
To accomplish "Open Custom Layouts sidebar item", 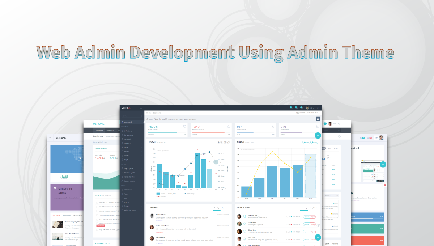I will tap(132, 181).
